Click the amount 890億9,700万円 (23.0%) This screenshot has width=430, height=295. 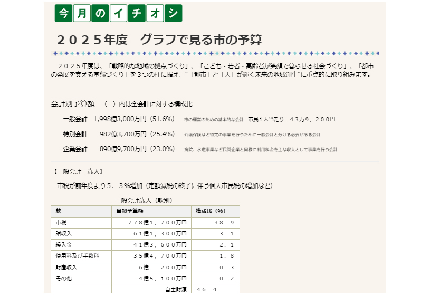(137, 149)
